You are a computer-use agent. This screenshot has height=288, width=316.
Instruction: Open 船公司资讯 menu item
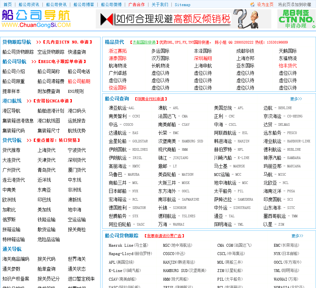[x=29, y=4]
